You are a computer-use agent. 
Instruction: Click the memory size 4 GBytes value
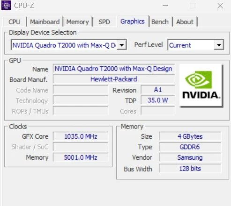(190, 136)
